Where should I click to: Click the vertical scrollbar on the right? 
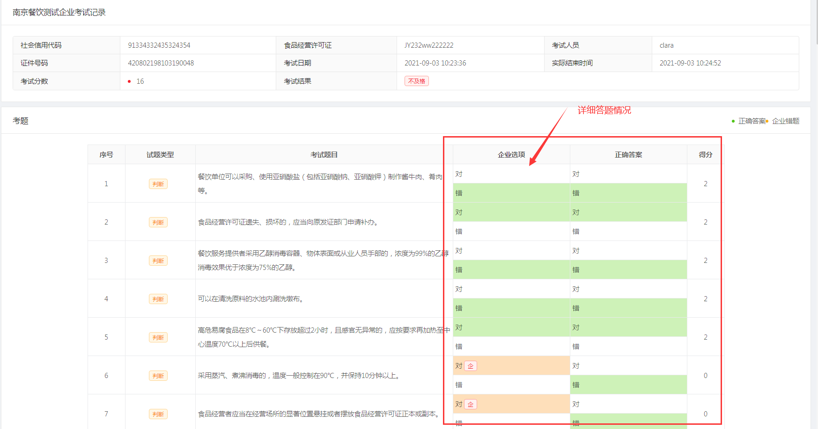click(x=816, y=23)
